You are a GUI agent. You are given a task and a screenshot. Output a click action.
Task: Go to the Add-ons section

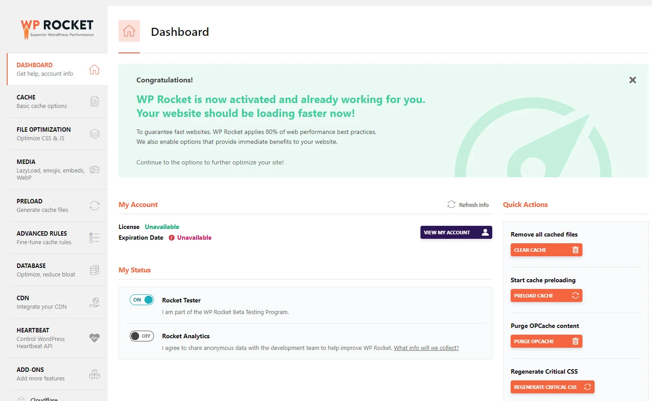coord(57,374)
